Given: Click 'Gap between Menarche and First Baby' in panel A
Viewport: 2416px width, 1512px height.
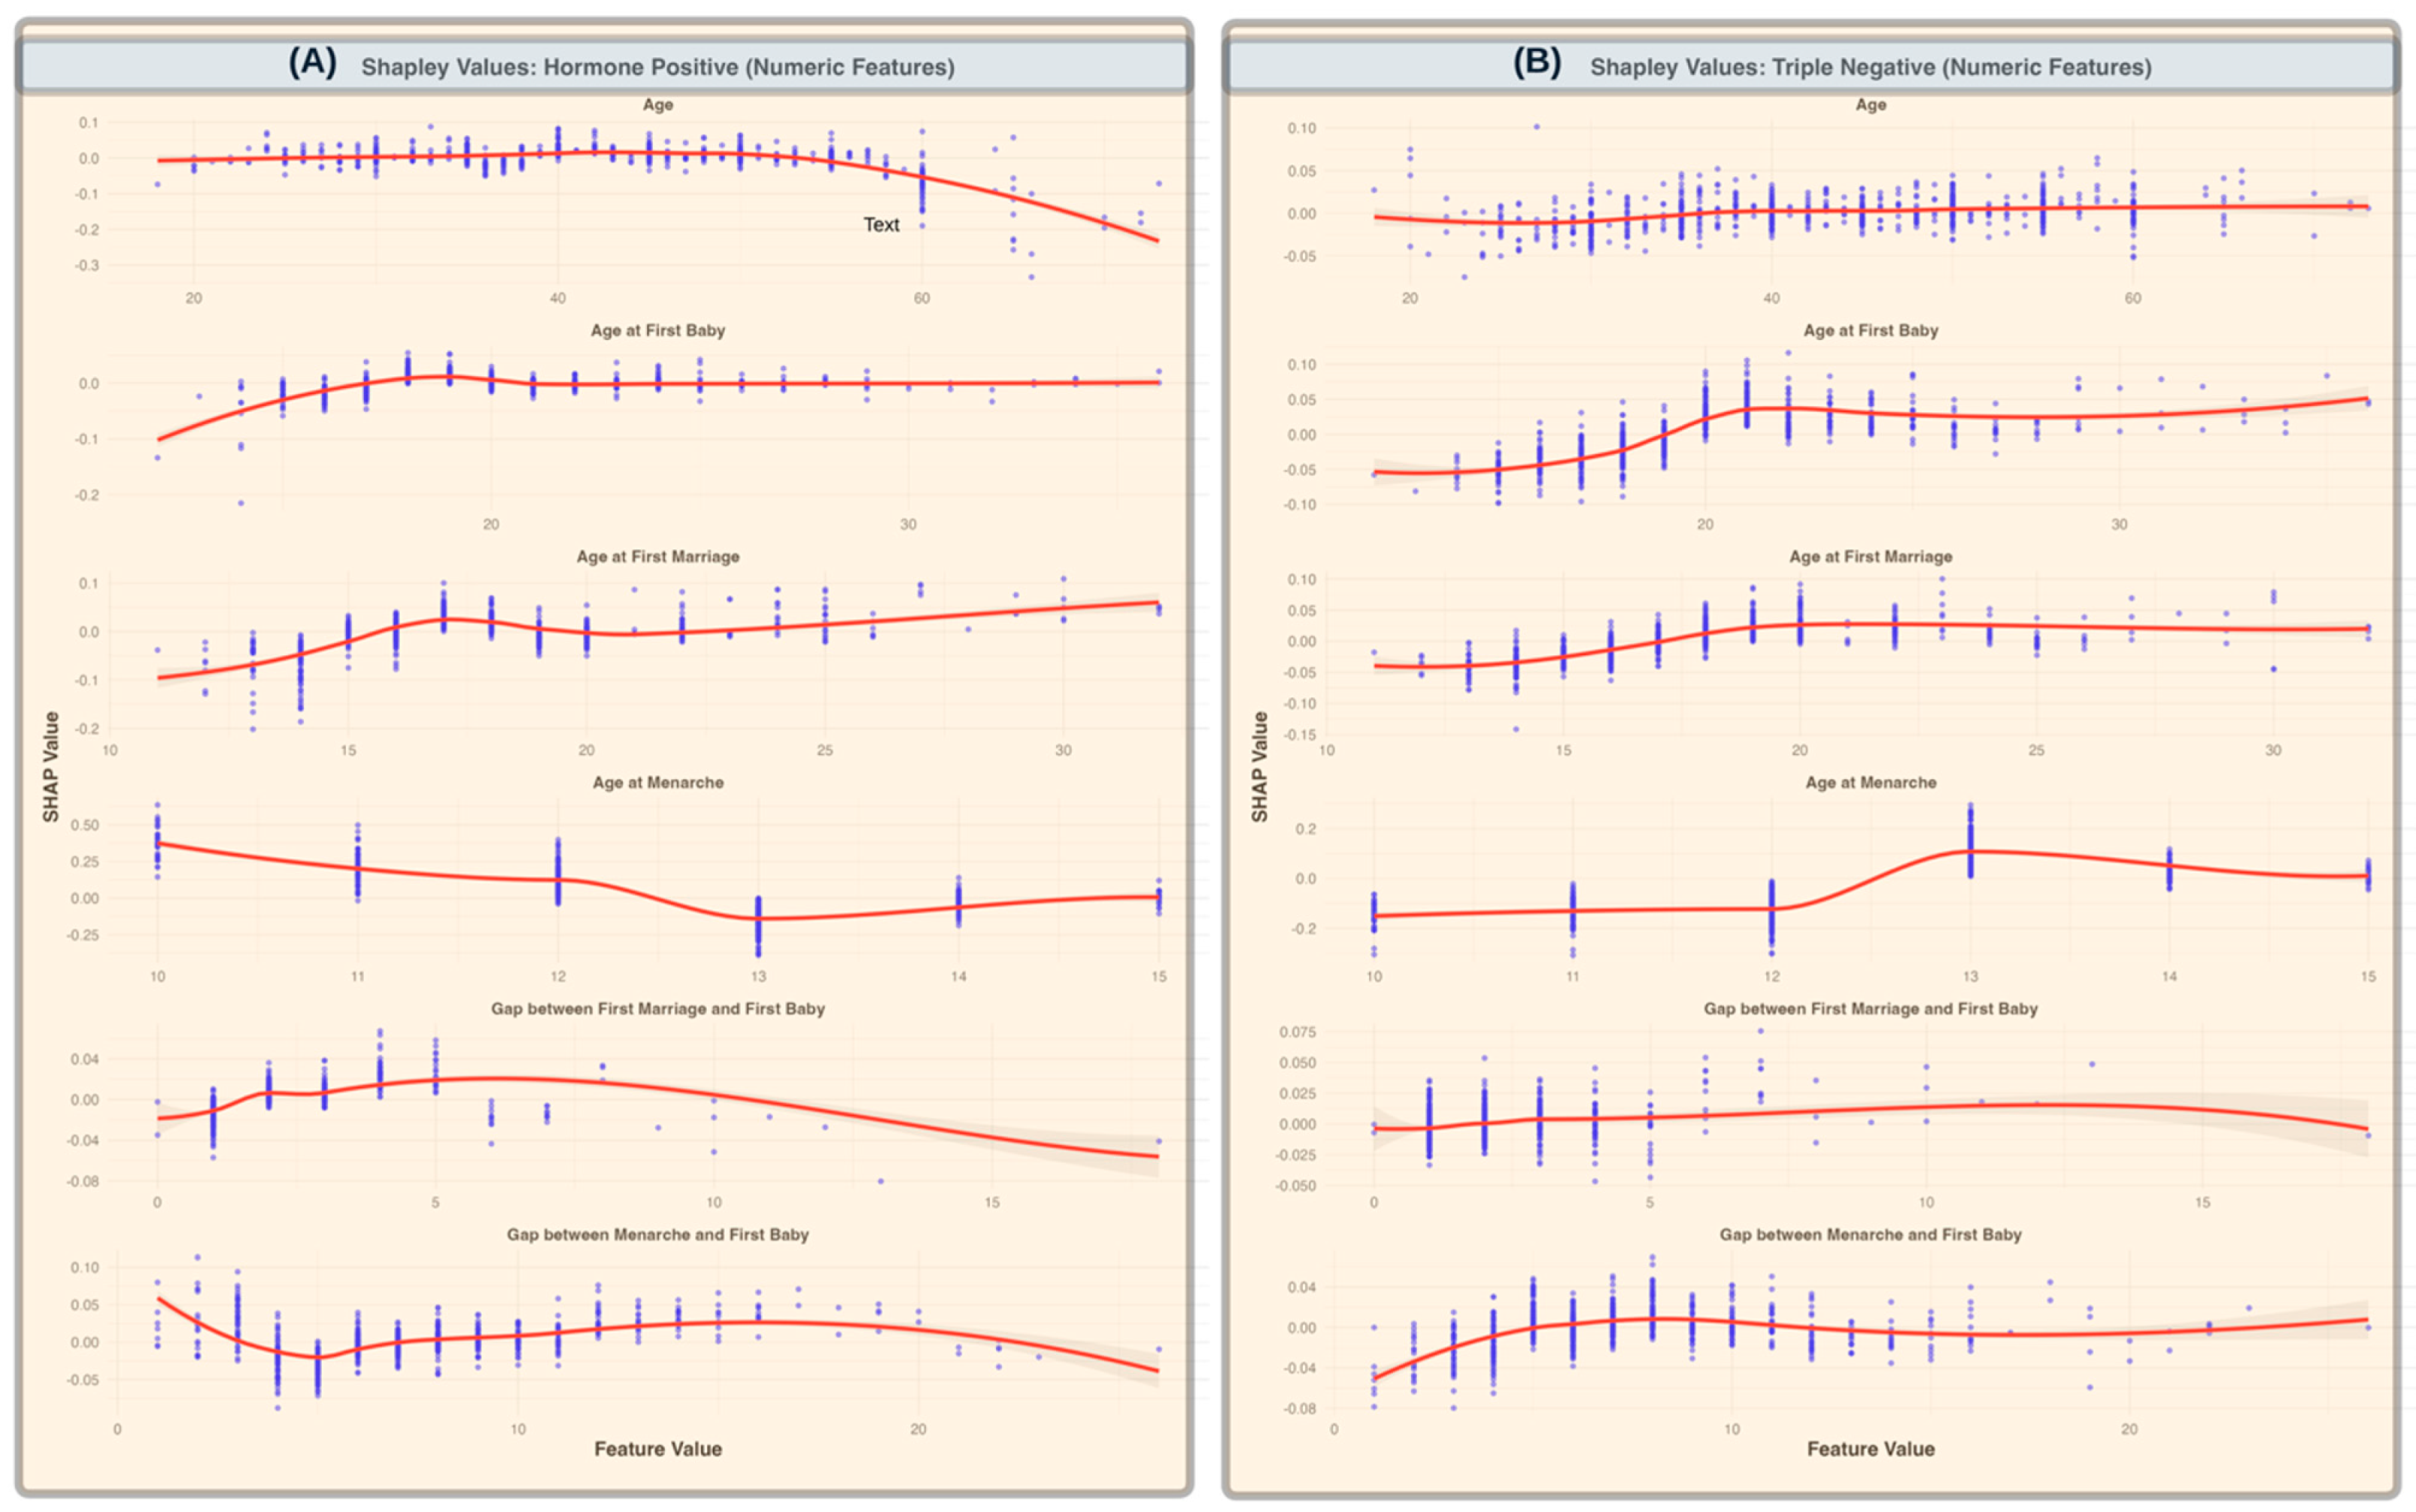Looking at the screenshot, I should coord(657,1234).
